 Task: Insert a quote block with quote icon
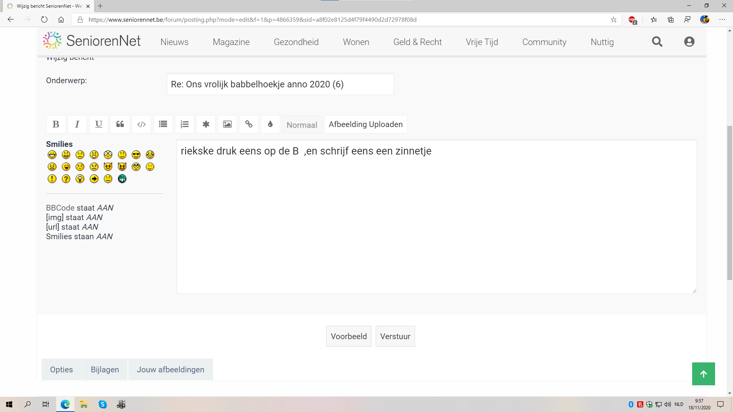[120, 124]
